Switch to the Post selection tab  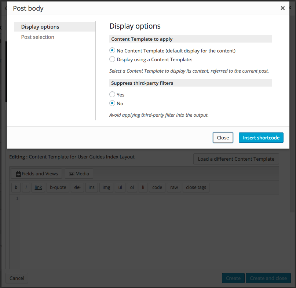37,37
